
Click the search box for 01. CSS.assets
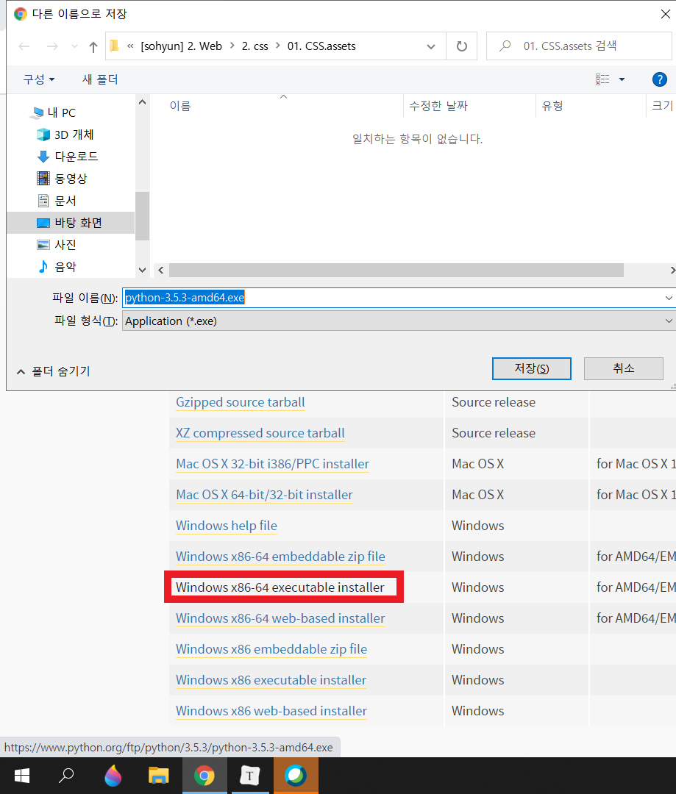point(580,46)
